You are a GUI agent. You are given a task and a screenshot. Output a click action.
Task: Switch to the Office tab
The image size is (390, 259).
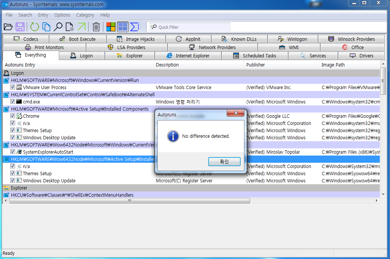tap(352, 47)
